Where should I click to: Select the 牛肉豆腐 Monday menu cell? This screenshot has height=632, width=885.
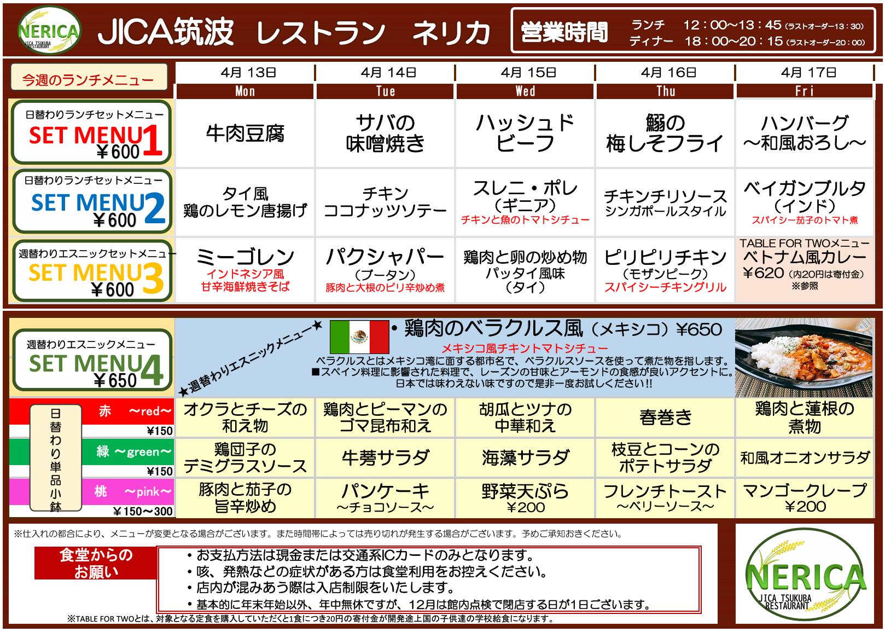(245, 133)
